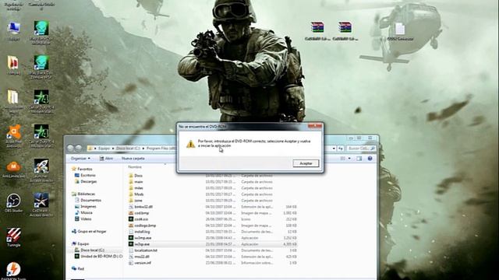
Task: Select the zone folder icon
Action: [x=131, y=201]
